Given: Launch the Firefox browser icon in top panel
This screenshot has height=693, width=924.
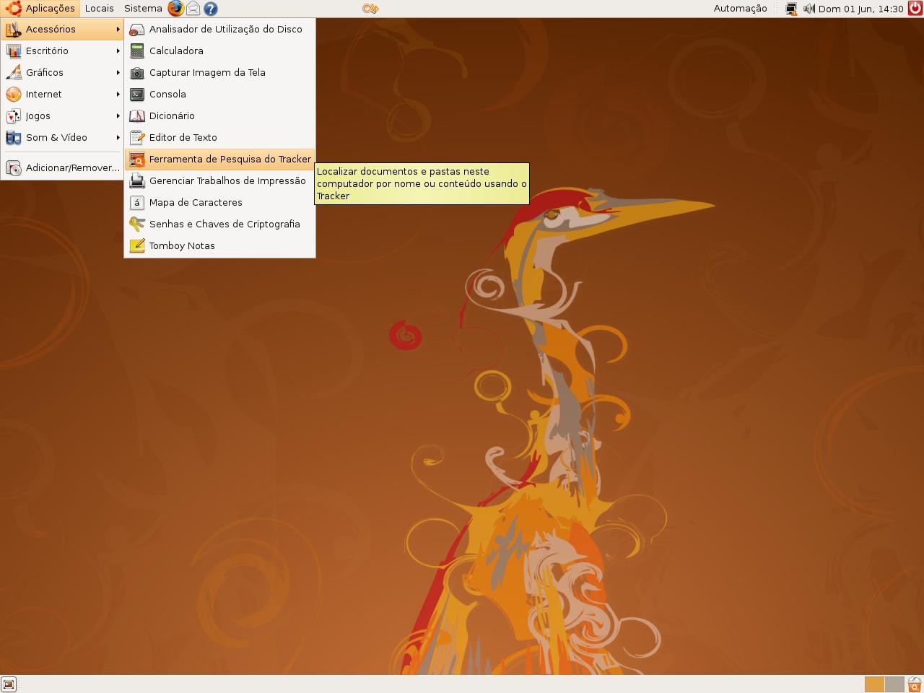Looking at the screenshot, I should pos(175,9).
